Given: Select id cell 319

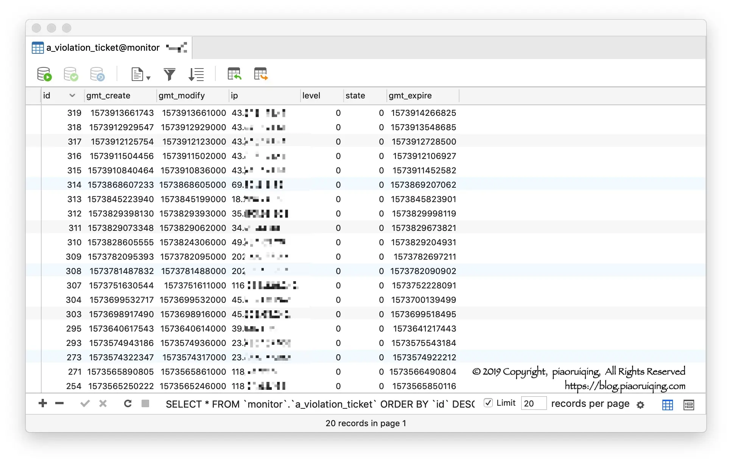Looking at the screenshot, I should [74, 113].
